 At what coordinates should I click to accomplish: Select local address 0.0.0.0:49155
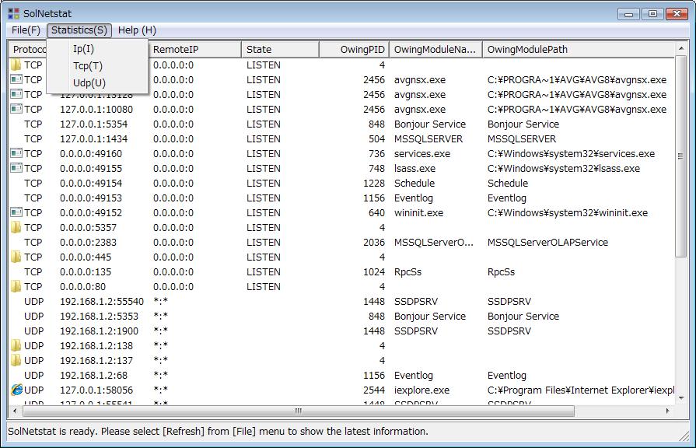(x=91, y=168)
